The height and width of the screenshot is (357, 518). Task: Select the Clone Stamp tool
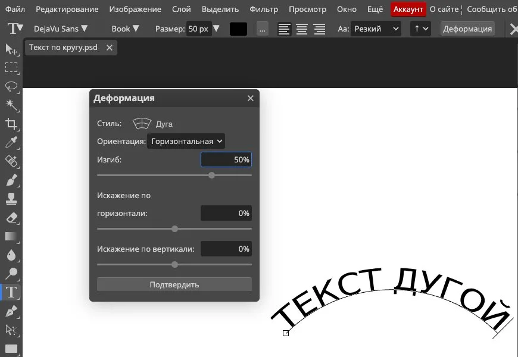[x=11, y=199]
